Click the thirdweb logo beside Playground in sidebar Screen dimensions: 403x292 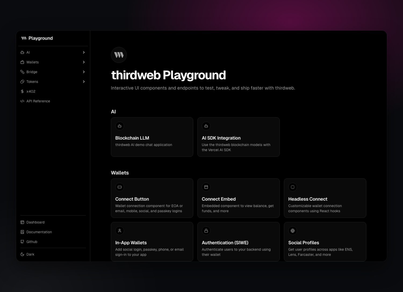pos(24,38)
